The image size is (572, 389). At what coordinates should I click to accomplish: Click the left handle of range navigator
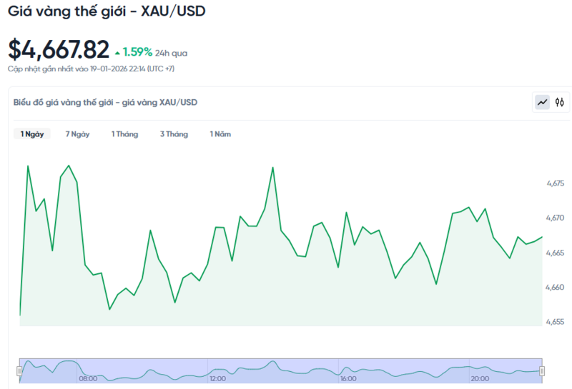pyautogui.click(x=20, y=370)
